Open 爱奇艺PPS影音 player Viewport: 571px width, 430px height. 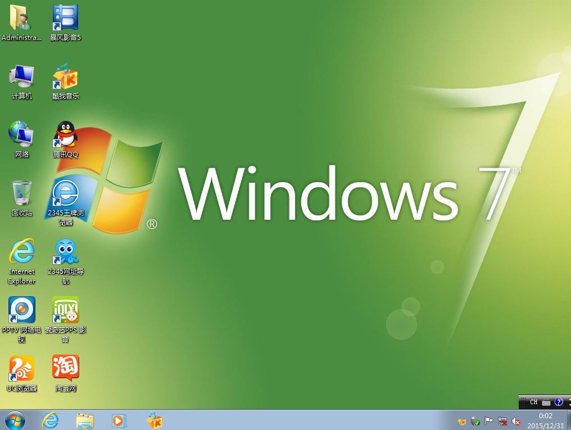coord(66,311)
